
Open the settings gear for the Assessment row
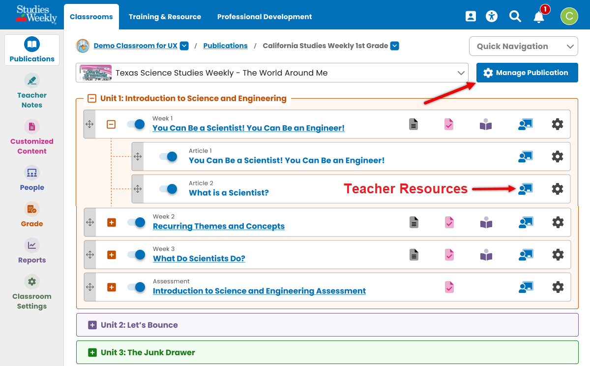click(x=558, y=287)
